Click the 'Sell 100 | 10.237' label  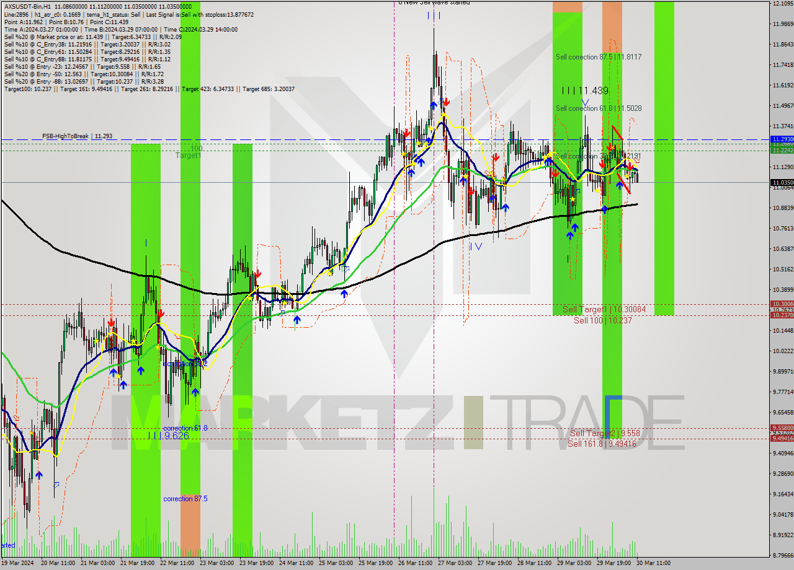point(602,320)
